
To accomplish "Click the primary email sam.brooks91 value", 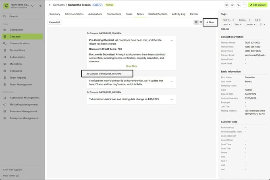I will pos(255,55).
